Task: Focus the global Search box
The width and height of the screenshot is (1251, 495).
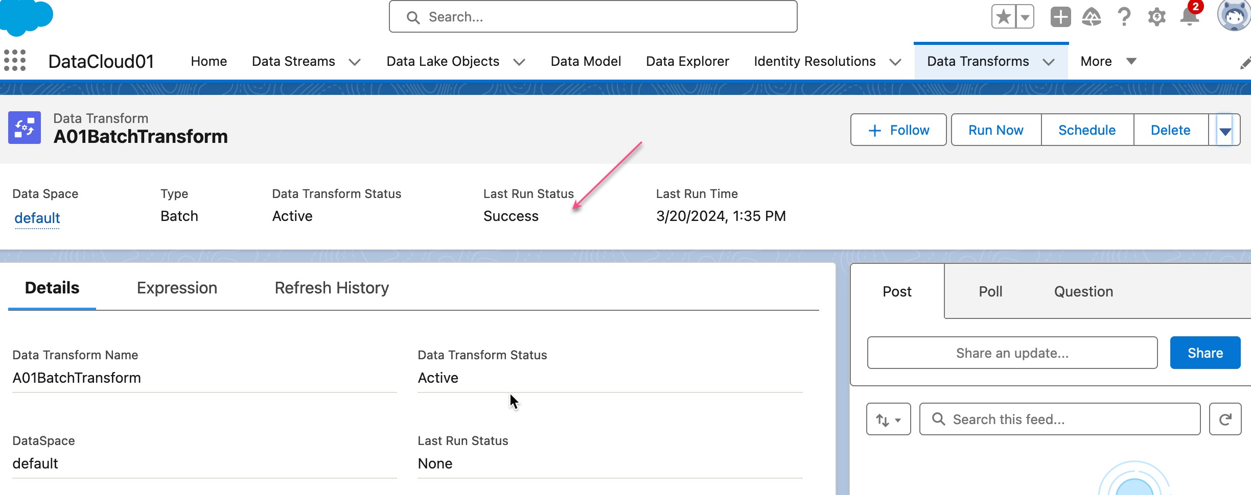Action: [593, 17]
